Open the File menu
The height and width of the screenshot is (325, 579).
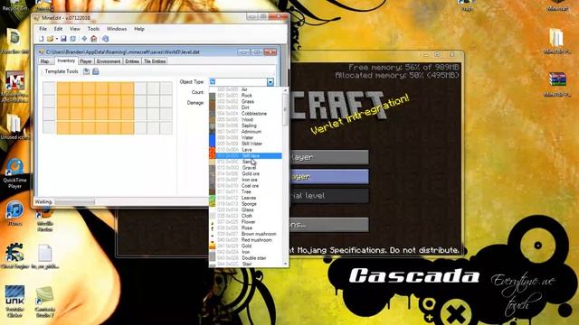(43, 29)
